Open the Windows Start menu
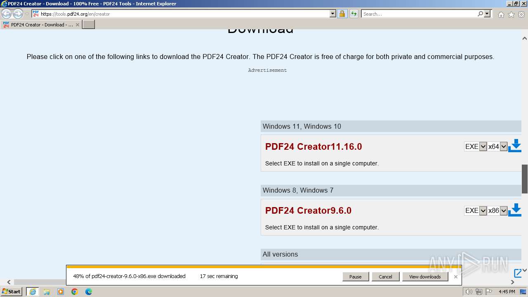 (11, 291)
